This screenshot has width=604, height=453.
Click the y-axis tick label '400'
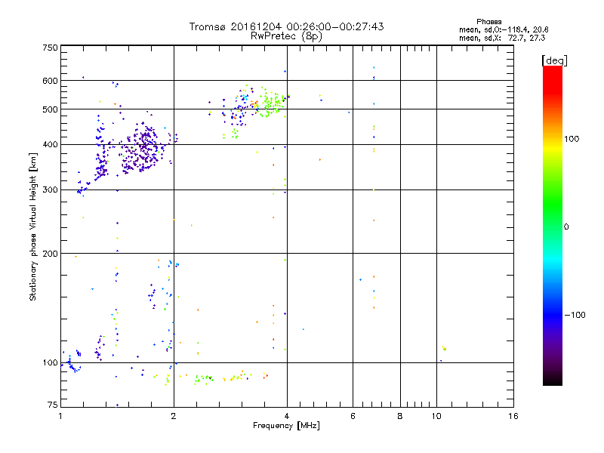[50, 144]
